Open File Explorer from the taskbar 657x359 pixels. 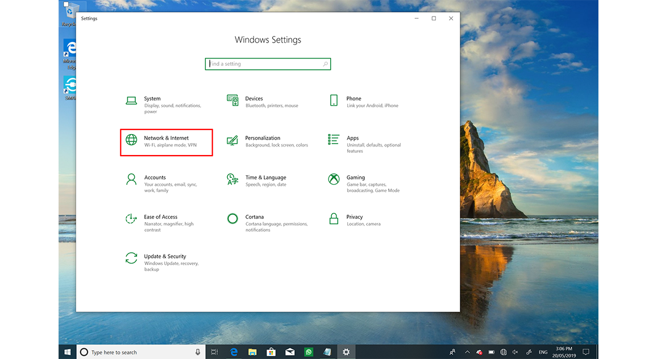coord(252,352)
